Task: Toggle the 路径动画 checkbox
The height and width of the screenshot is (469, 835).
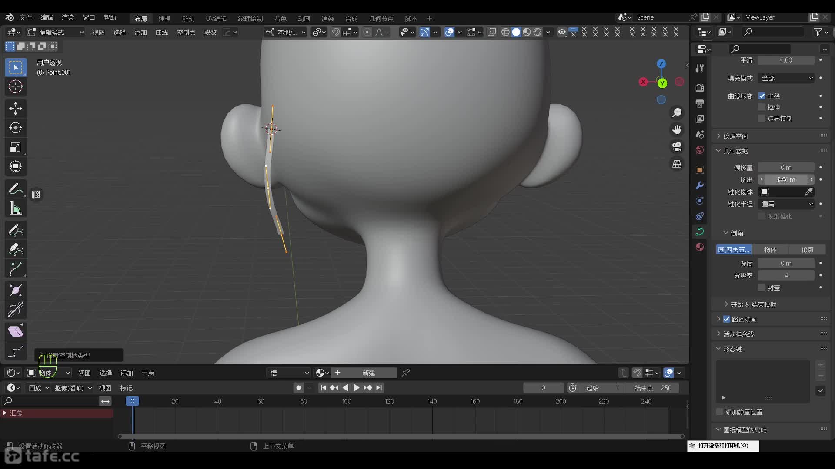Action: click(x=727, y=319)
